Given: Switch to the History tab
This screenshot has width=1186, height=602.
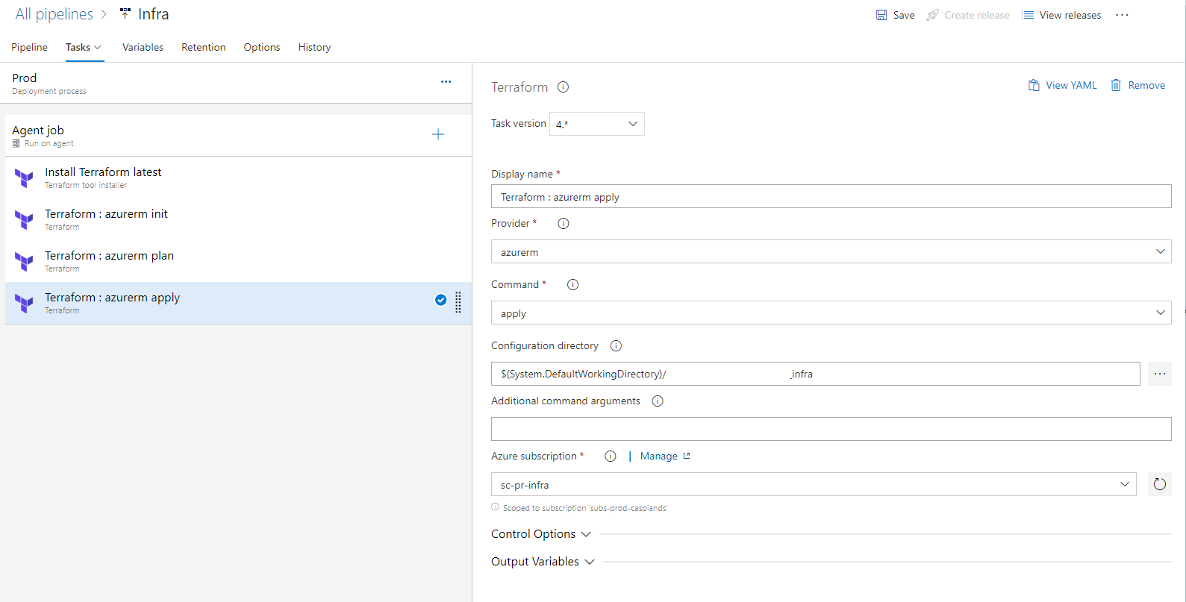Looking at the screenshot, I should click(x=314, y=47).
